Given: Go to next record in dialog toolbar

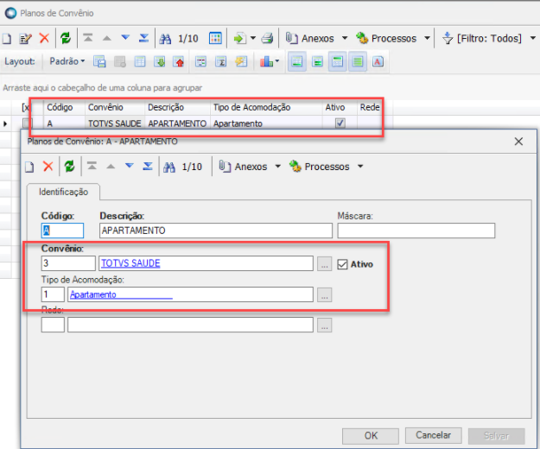Looking at the screenshot, I should (x=129, y=166).
